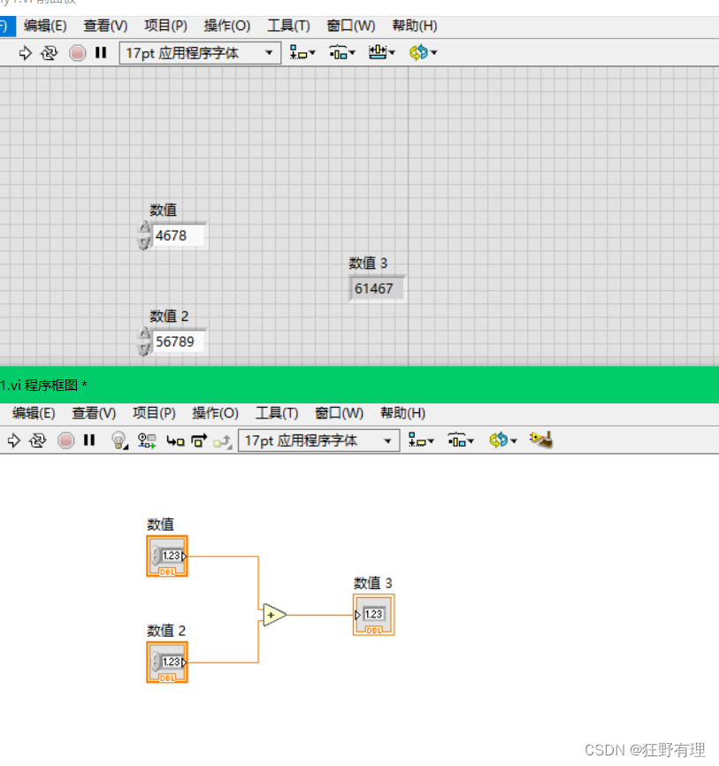Open 窗口(W) menu in block diagram window

click(339, 413)
